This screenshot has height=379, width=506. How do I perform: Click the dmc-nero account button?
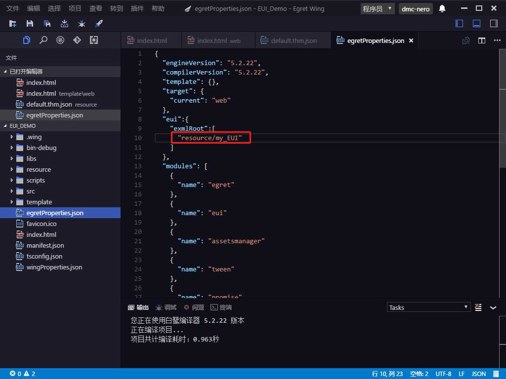[x=416, y=9]
